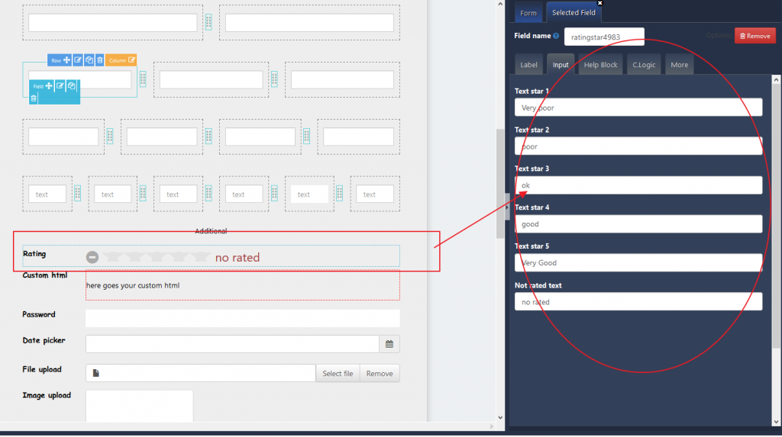This screenshot has height=437, width=782.
Task: Click the Row edit icon
Action: tap(78, 60)
